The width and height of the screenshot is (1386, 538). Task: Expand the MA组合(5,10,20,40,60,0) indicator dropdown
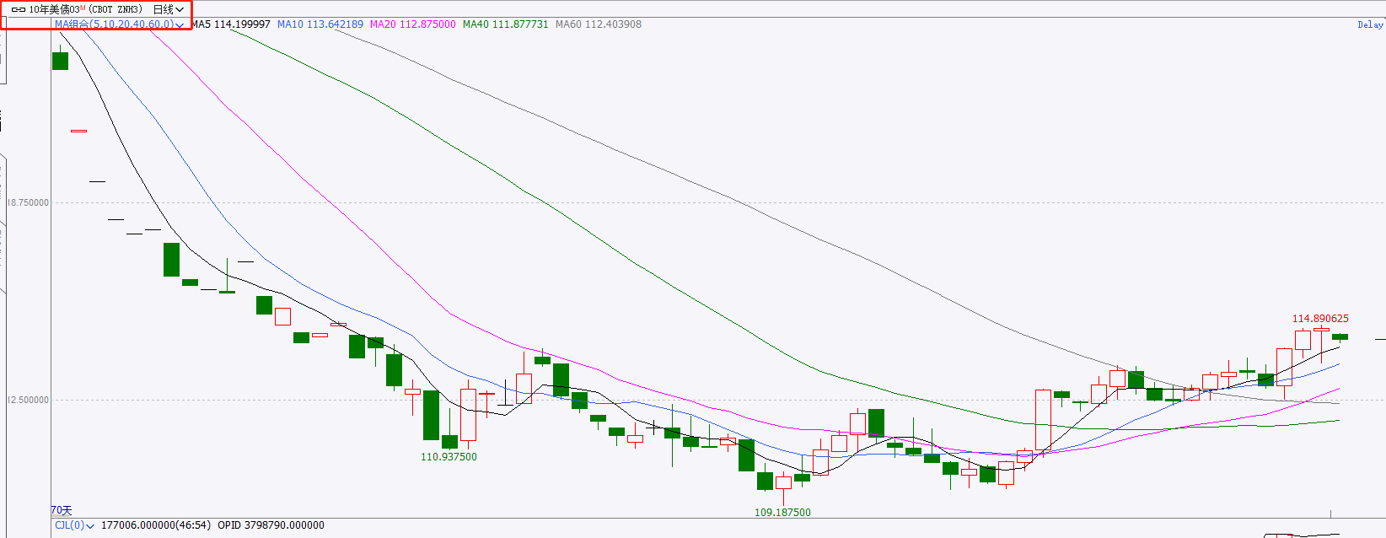[119, 24]
